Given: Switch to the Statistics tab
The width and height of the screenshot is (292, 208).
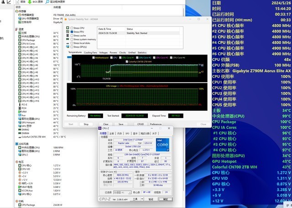Looking at the screenshot, I should coord(142,53).
